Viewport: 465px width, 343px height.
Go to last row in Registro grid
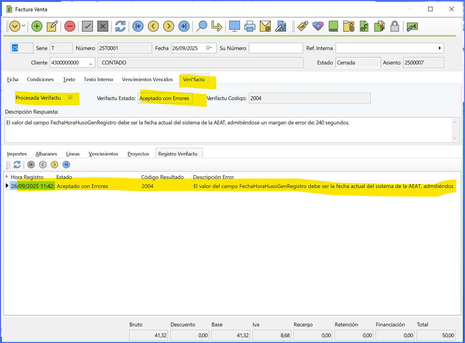66,165
